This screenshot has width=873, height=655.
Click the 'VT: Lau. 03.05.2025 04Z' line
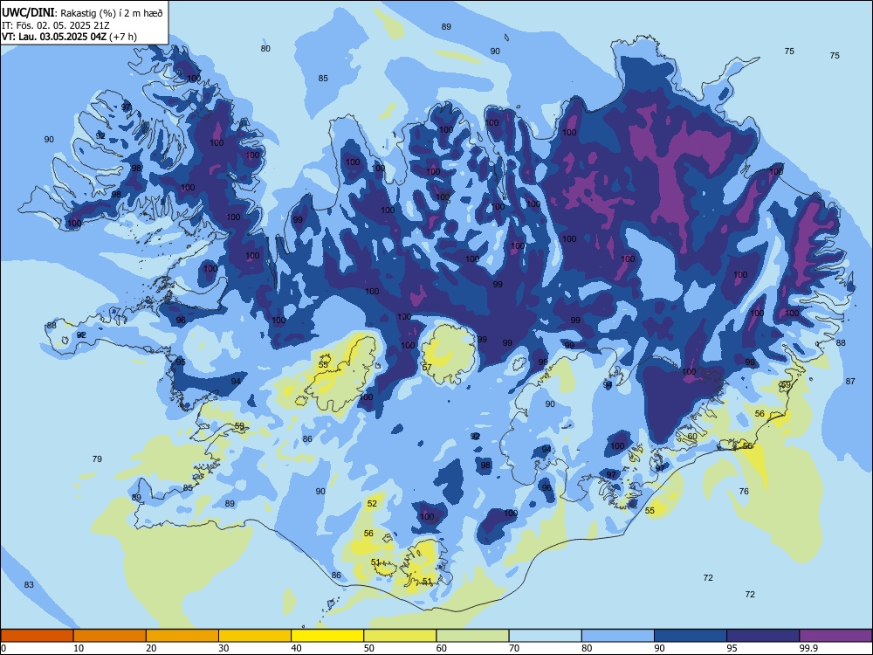[x=54, y=37]
